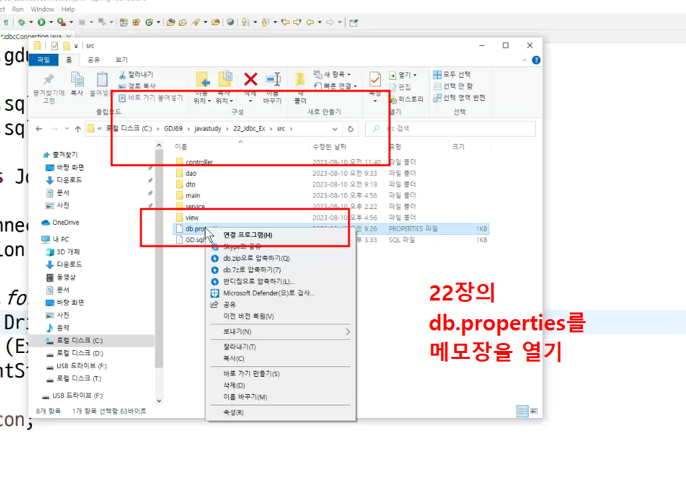Switch to the 공유 ribbon tab
This screenshot has height=483, width=686.
(94, 60)
